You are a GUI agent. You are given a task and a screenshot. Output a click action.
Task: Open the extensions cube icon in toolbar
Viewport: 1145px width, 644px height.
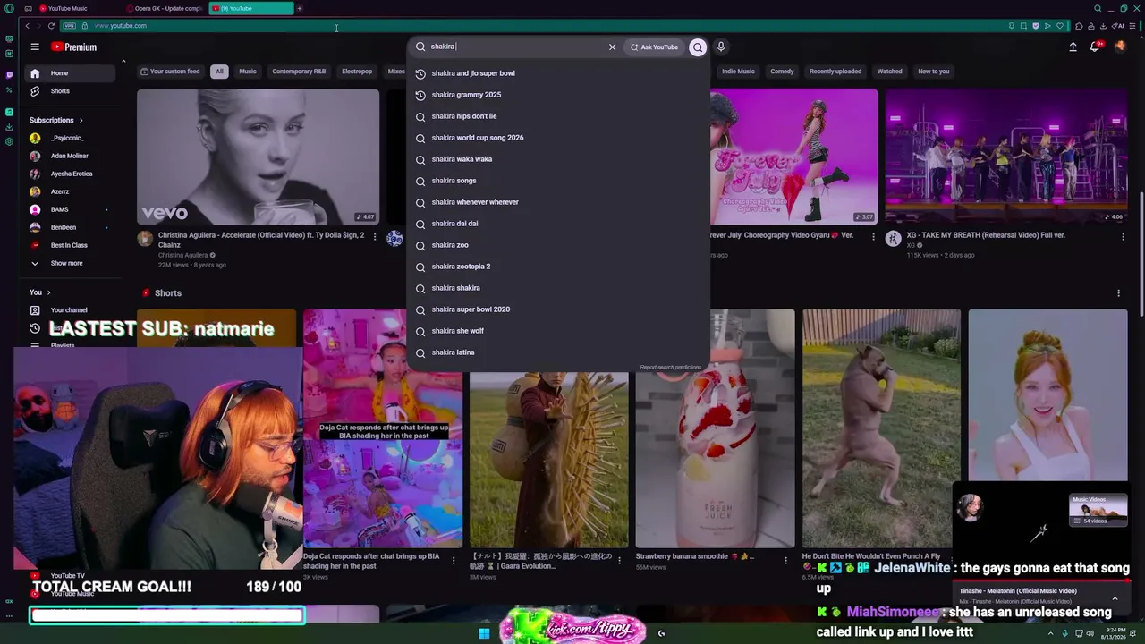pos(1079,26)
